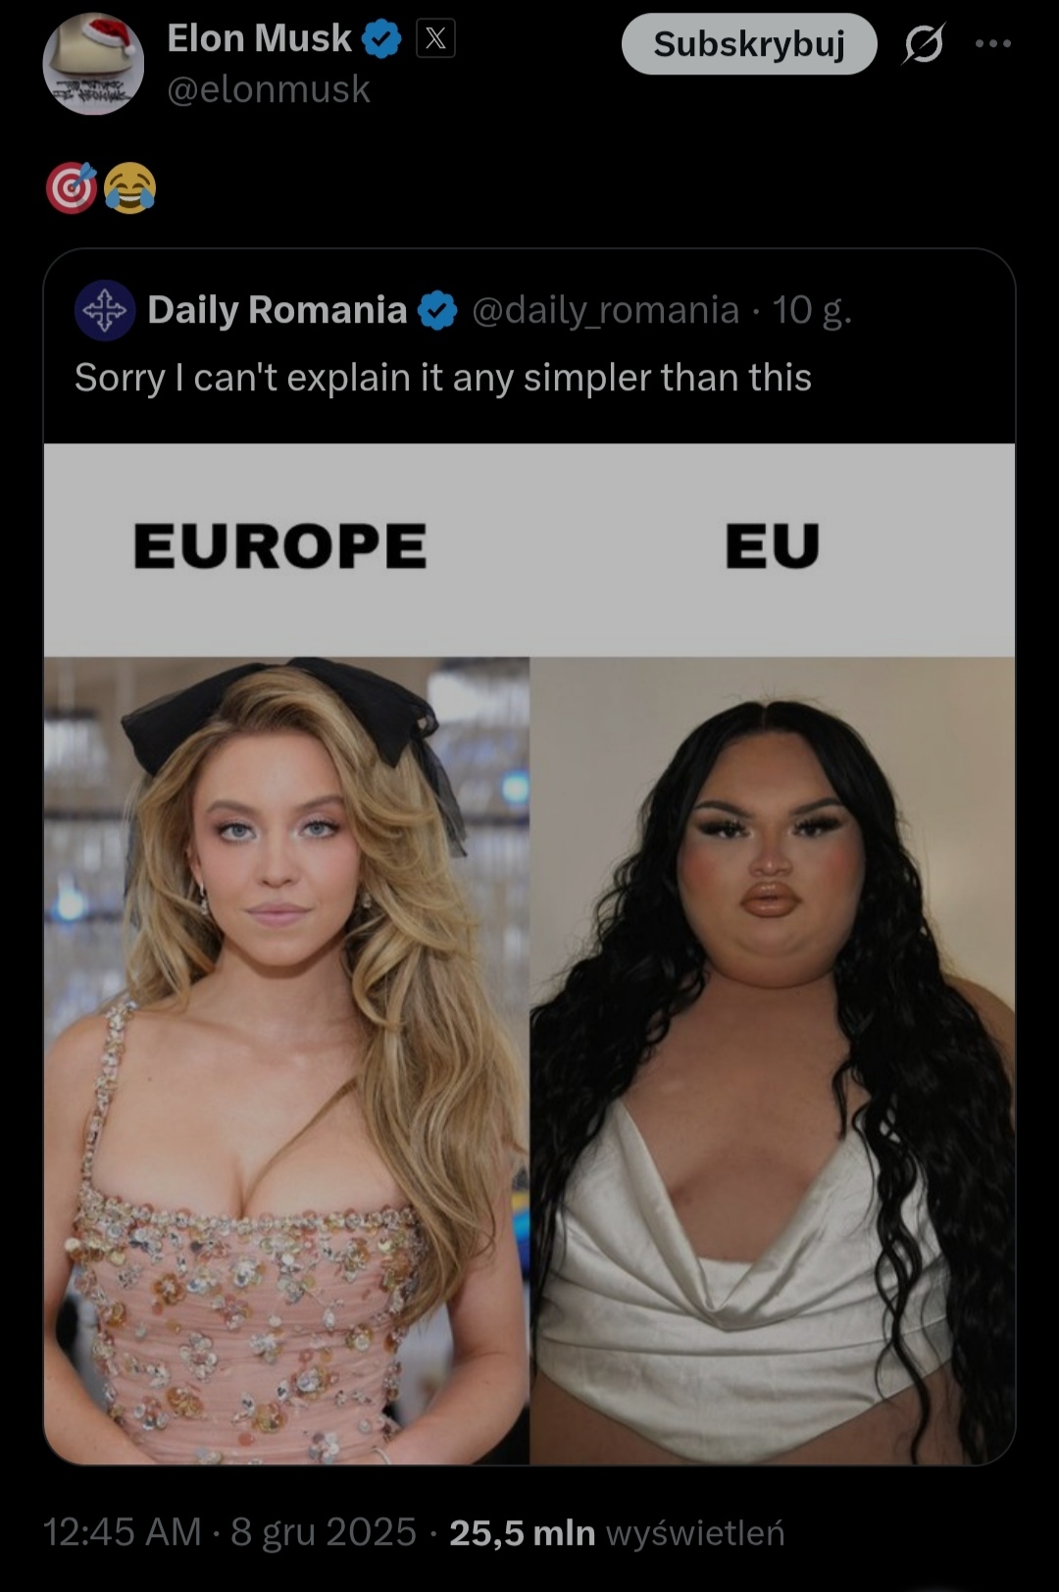Click the Subskrybuj button
The height and width of the screenshot is (1592, 1059).
(x=749, y=44)
